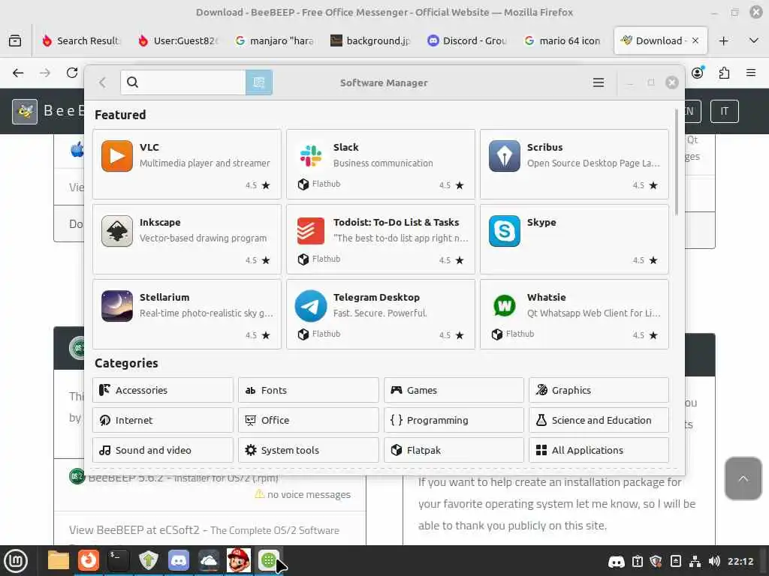Viewport: 769px width, 576px height.
Task: Browse the Office category
Action: pos(309,420)
